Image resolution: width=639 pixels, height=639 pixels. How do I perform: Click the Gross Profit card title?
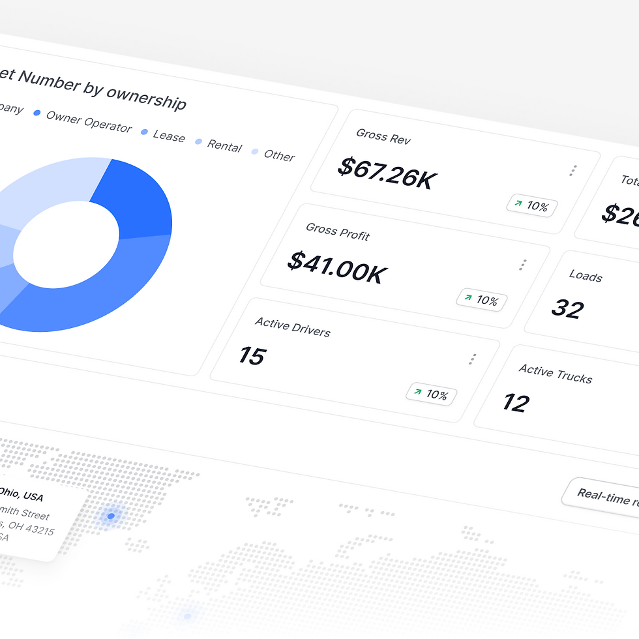pos(338,232)
